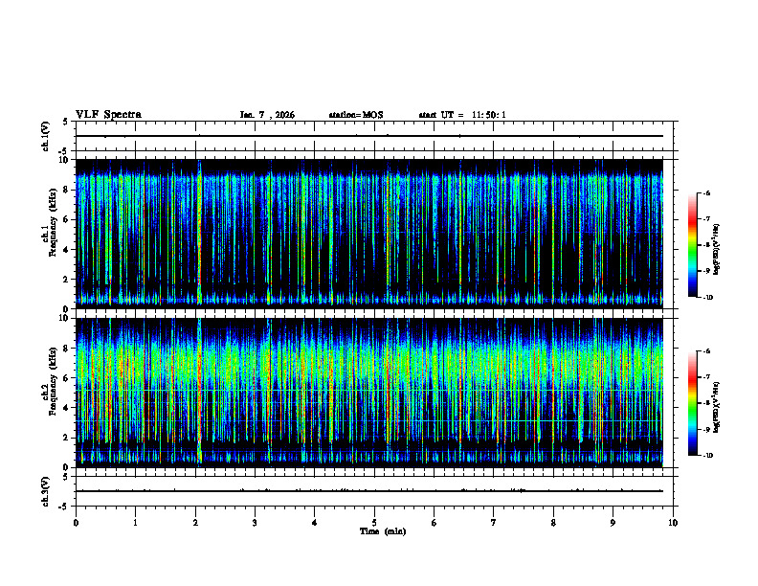Click inside the ch.1 spectrogram panel
758x586 pixels.
click(368, 234)
